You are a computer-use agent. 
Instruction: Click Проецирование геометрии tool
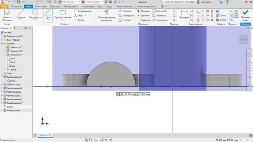tap(106, 15)
